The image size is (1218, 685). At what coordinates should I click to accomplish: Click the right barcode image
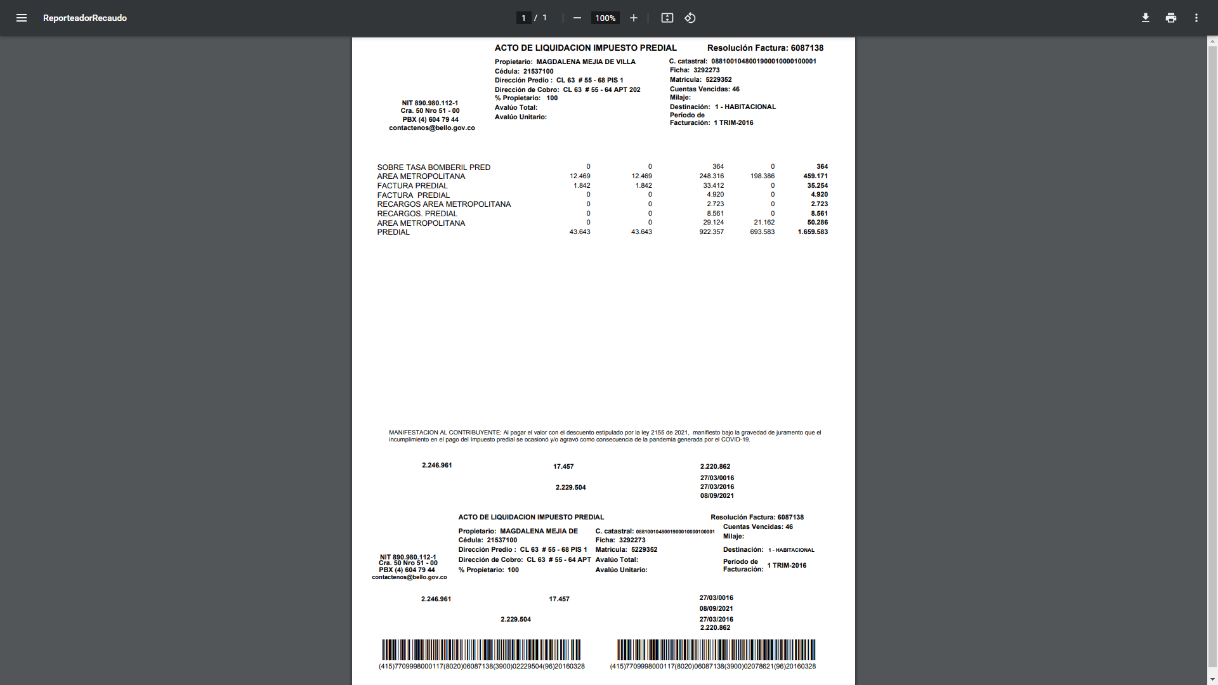point(716,649)
